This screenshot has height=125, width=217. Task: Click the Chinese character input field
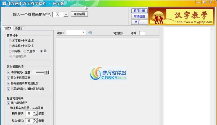58,14
